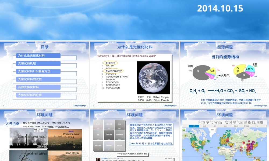
Task: Click the POPULATION list entry
Action: click(113, 88)
